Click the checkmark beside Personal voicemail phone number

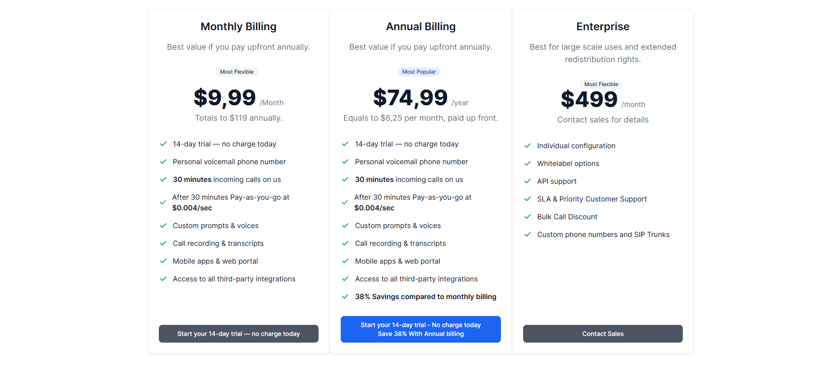[x=163, y=162]
